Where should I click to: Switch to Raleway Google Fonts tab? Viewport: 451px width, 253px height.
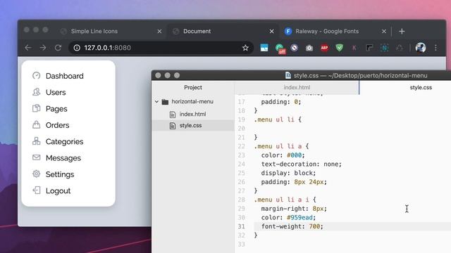click(327, 31)
